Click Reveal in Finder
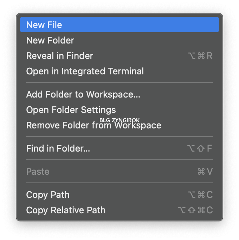The image size is (239, 240). click(119, 56)
